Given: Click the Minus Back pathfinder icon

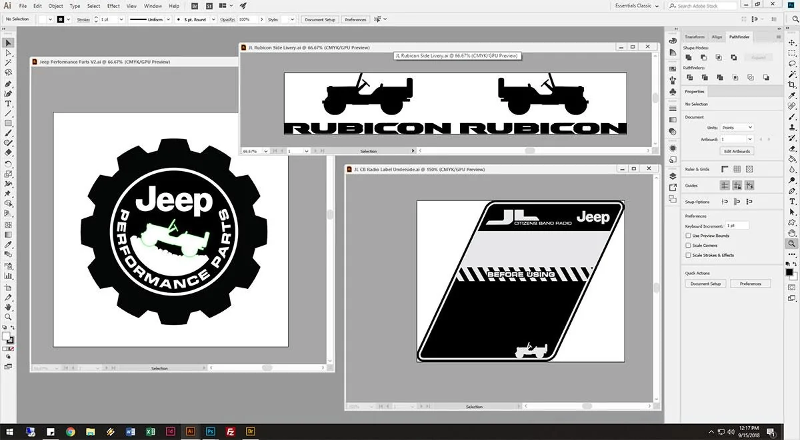Looking at the screenshot, I should [x=765, y=77].
